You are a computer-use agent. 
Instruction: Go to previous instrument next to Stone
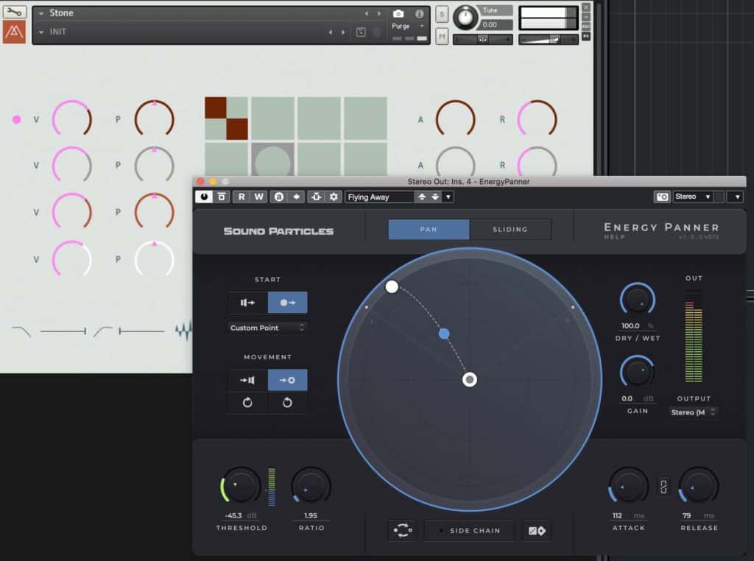(367, 13)
